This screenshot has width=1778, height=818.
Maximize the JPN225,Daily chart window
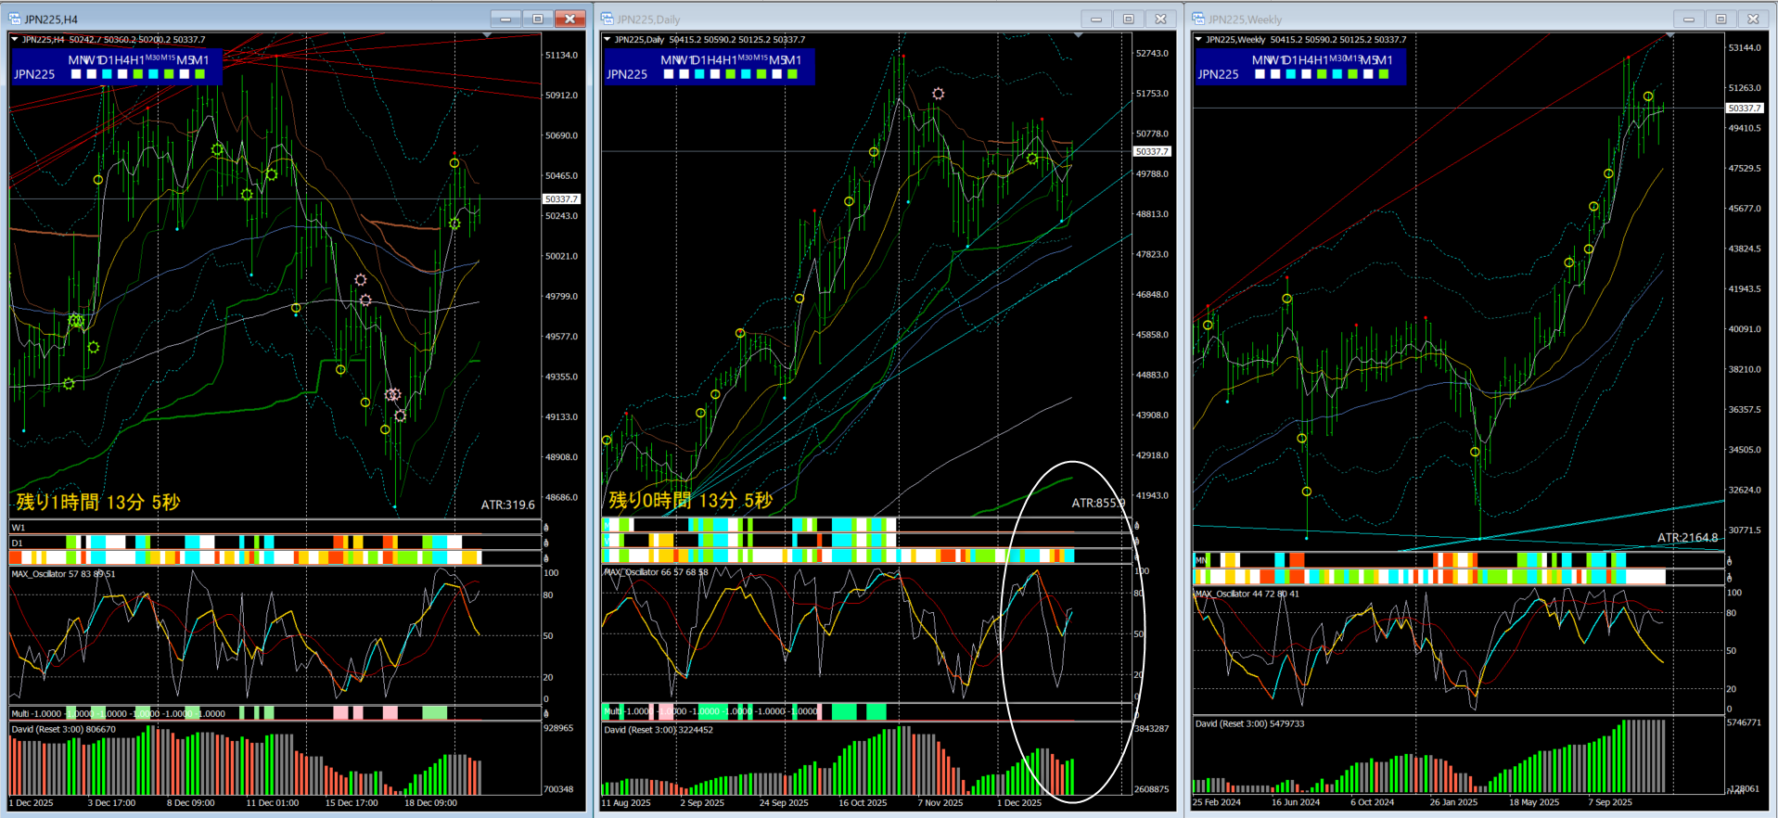coord(1129,19)
